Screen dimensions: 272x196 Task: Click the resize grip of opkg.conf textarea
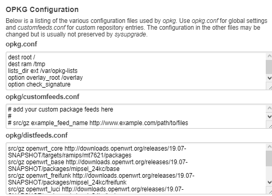[x=269, y=85]
